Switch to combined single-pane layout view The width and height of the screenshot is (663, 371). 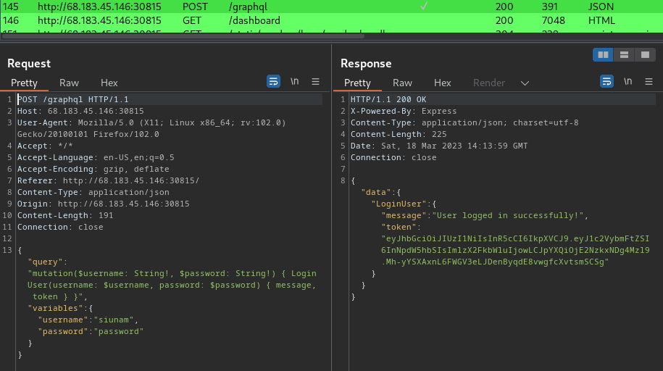tap(645, 54)
